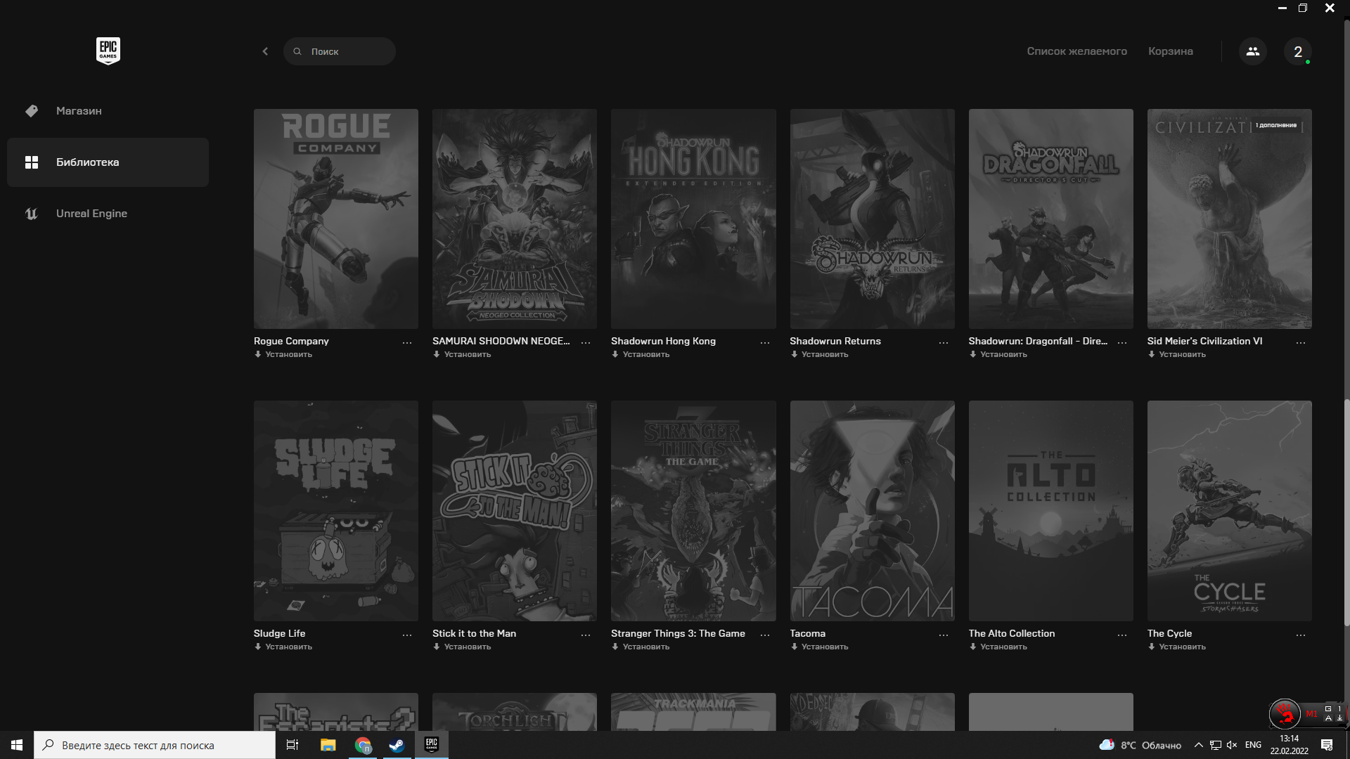
Task: Open options menu for Tacoma
Action: click(944, 635)
